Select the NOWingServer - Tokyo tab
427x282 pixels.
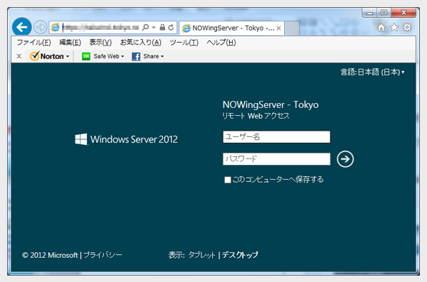[231, 28]
